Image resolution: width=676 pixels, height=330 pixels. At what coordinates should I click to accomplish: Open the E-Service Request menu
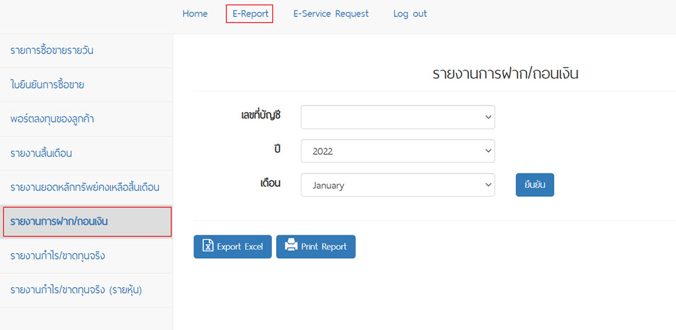pos(330,14)
